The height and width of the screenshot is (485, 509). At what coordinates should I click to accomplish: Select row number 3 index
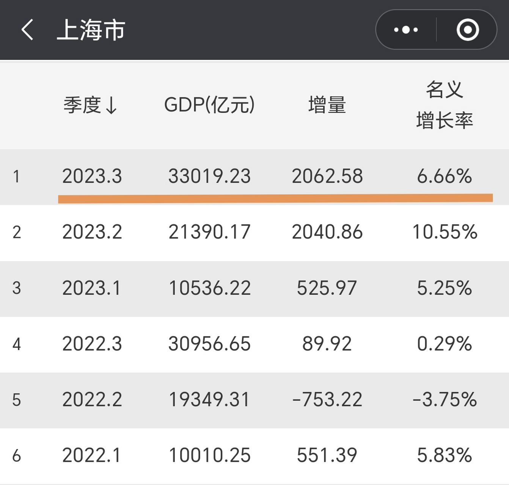(x=16, y=288)
